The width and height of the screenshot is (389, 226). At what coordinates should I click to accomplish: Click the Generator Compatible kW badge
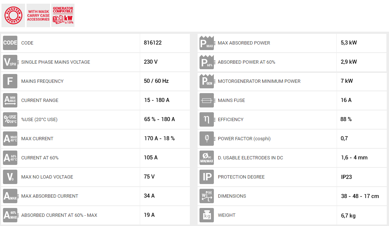(x=63, y=15)
